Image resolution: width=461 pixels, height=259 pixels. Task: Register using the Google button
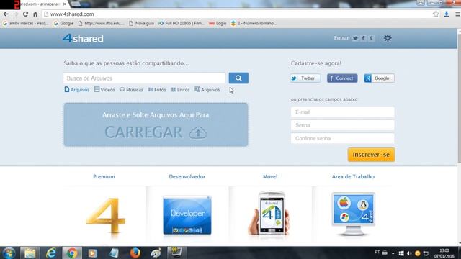(x=380, y=78)
